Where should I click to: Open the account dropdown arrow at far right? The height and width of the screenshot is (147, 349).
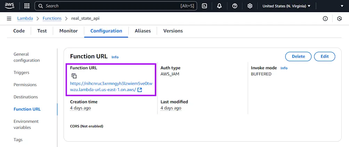coord(342,6)
